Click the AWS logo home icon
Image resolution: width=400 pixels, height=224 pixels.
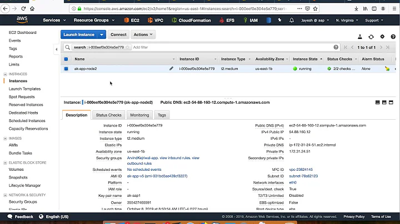pos(22,20)
